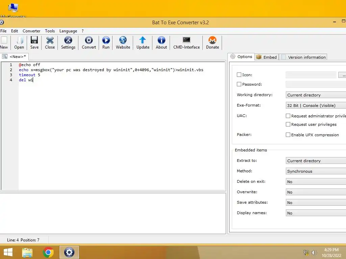The width and height of the screenshot is (346, 259).
Task: Click line 2 msgbox code in editor
Action: (x=111, y=70)
